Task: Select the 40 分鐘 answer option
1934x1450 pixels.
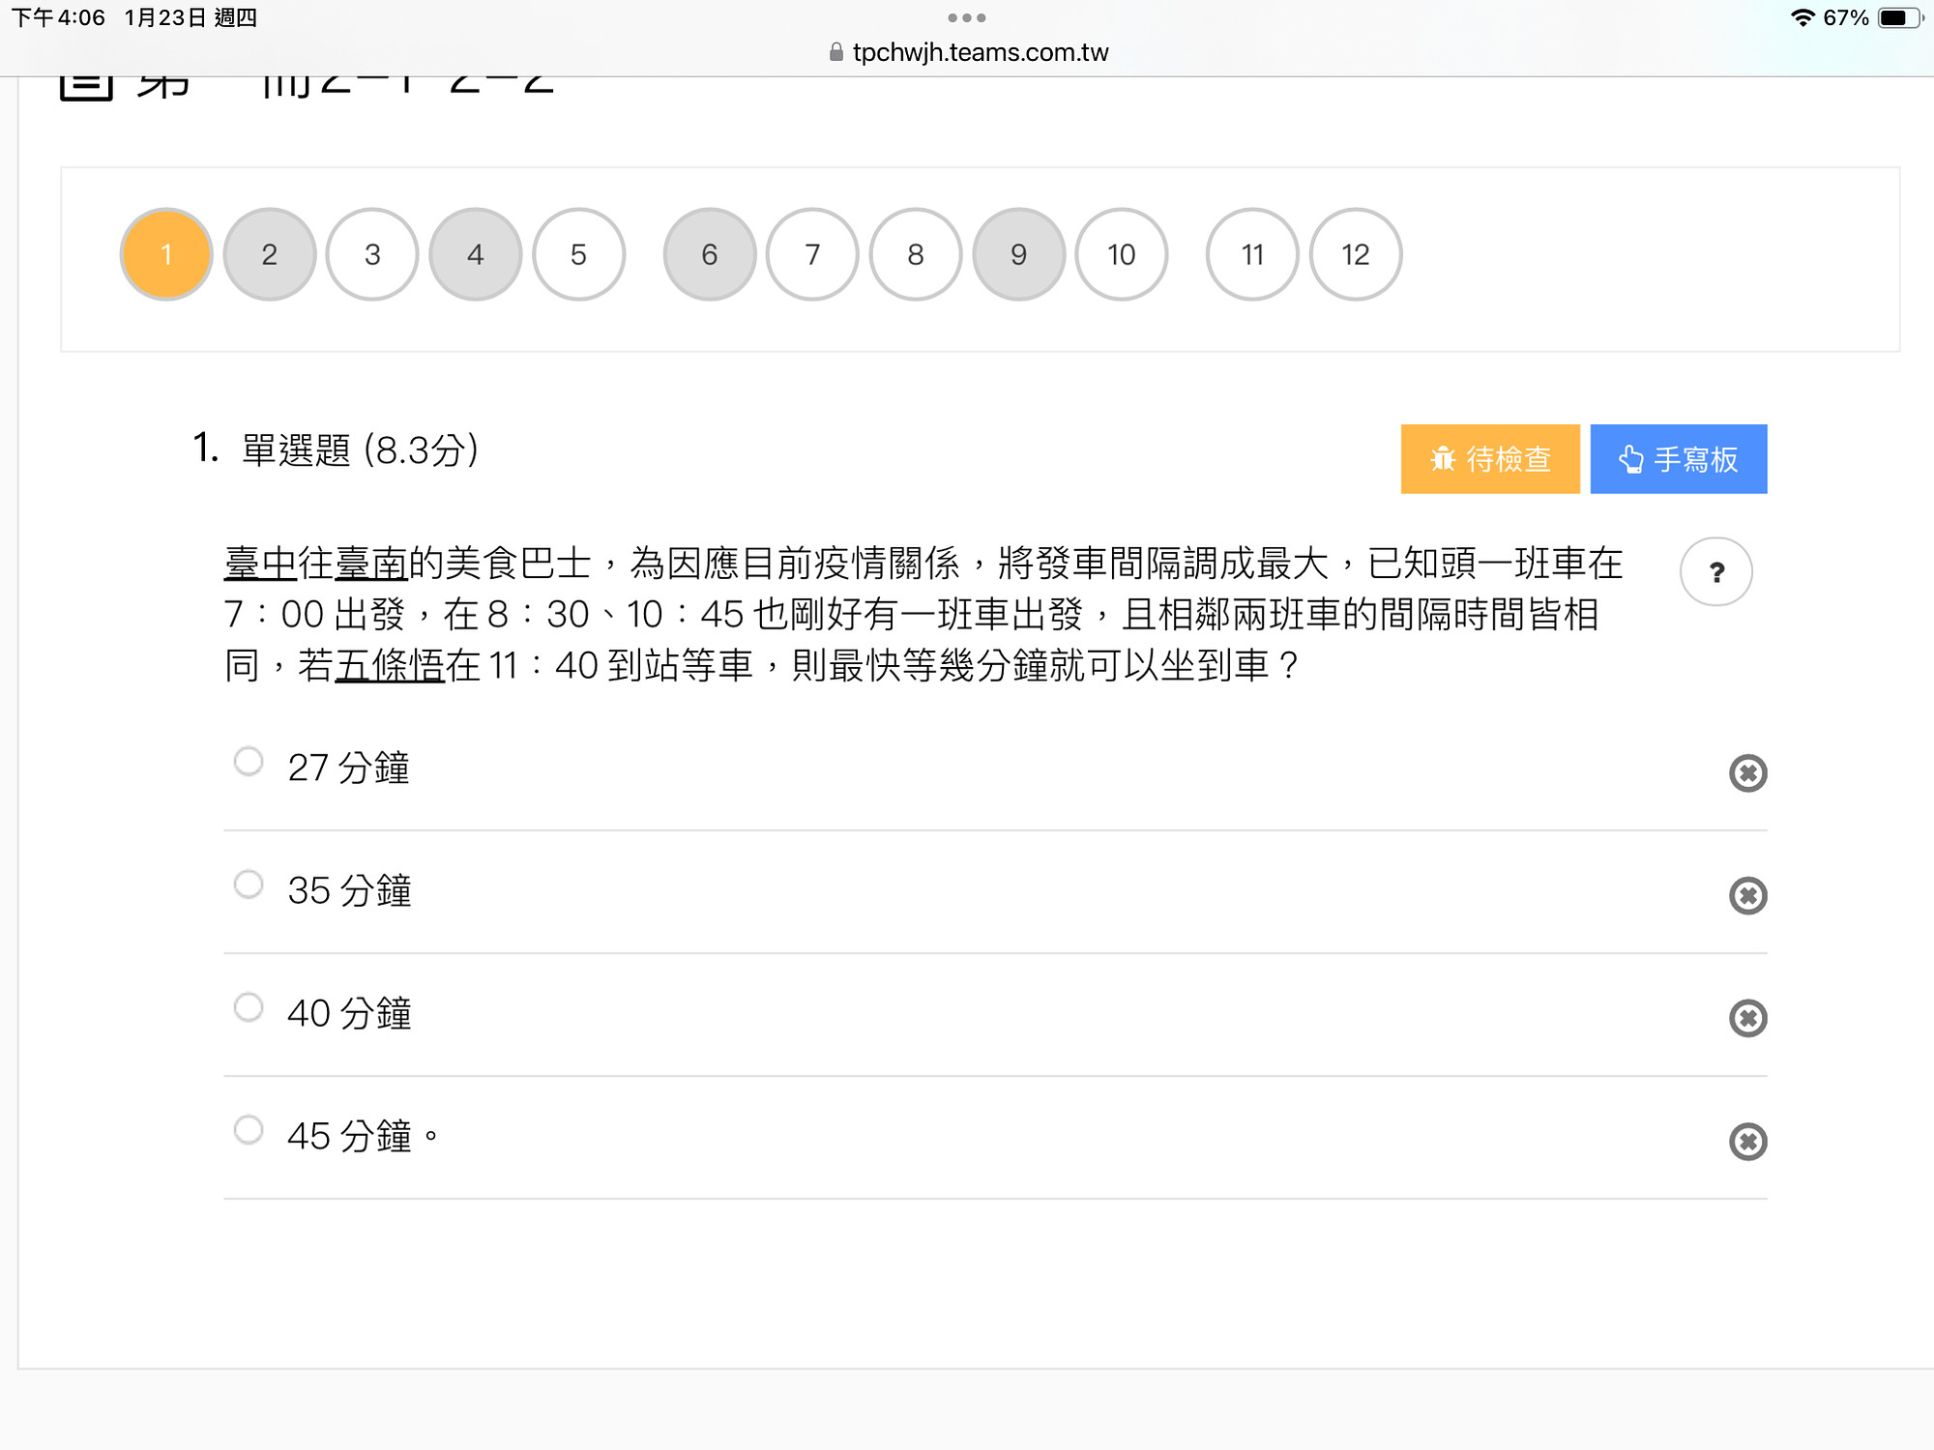Action: pyautogui.click(x=249, y=1007)
